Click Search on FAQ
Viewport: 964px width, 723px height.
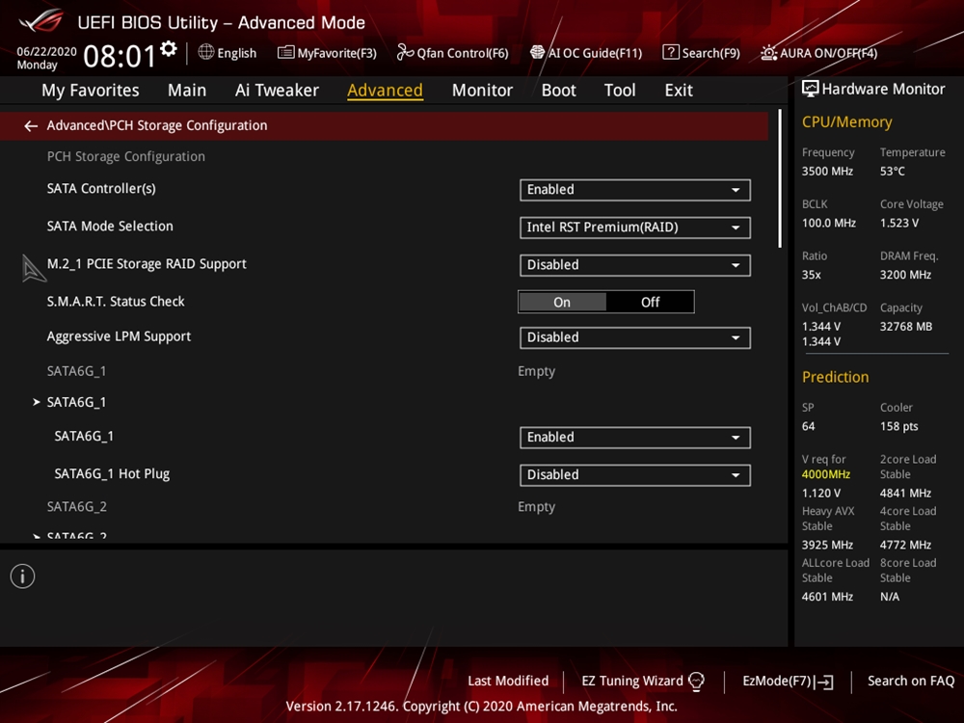pyautogui.click(x=911, y=682)
